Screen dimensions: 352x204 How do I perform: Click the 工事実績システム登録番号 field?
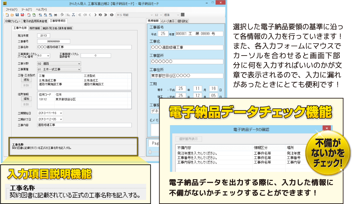click(96, 56)
